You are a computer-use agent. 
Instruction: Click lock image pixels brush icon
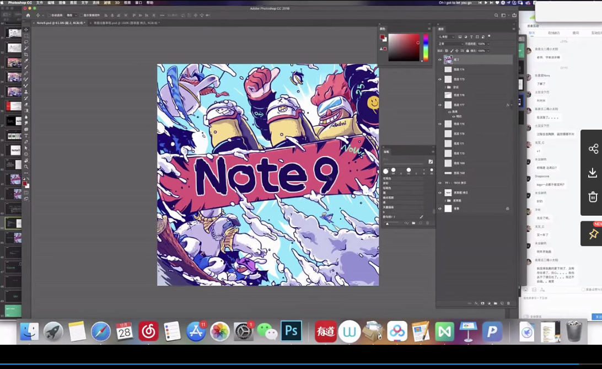452,51
